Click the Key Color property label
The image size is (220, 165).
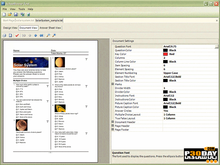click(121, 54)
